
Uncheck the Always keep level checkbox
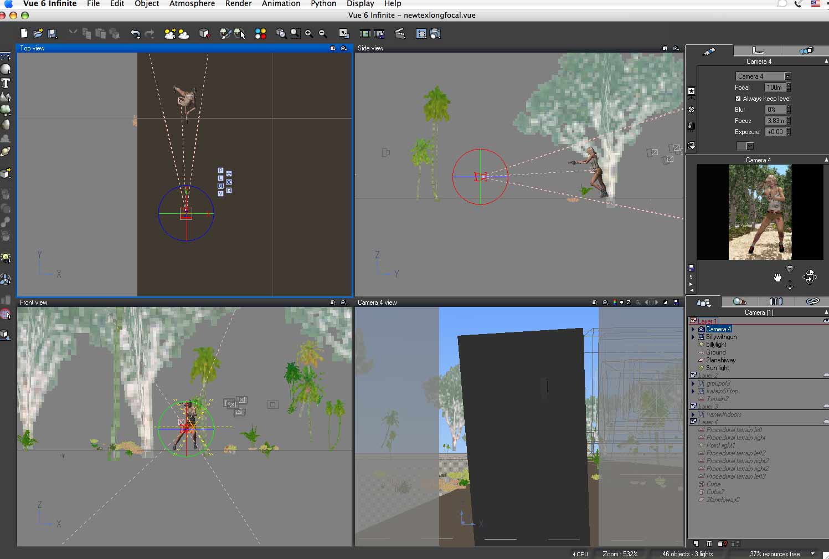click(x=738, y=99)
